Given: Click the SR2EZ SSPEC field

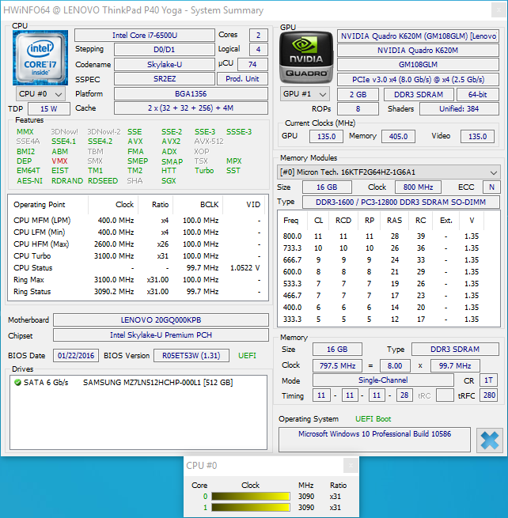Looking at the screenshot, I should (x=165, y=79).
